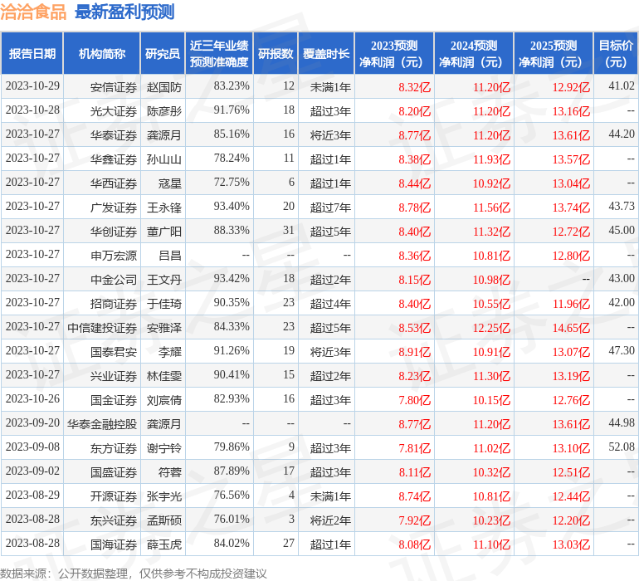The width and height of the screenshot is (639, 581).
Task: Click the 2023-09-20 report date
Action: 32,422
